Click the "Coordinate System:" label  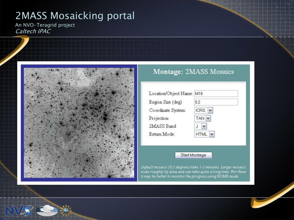167,110
